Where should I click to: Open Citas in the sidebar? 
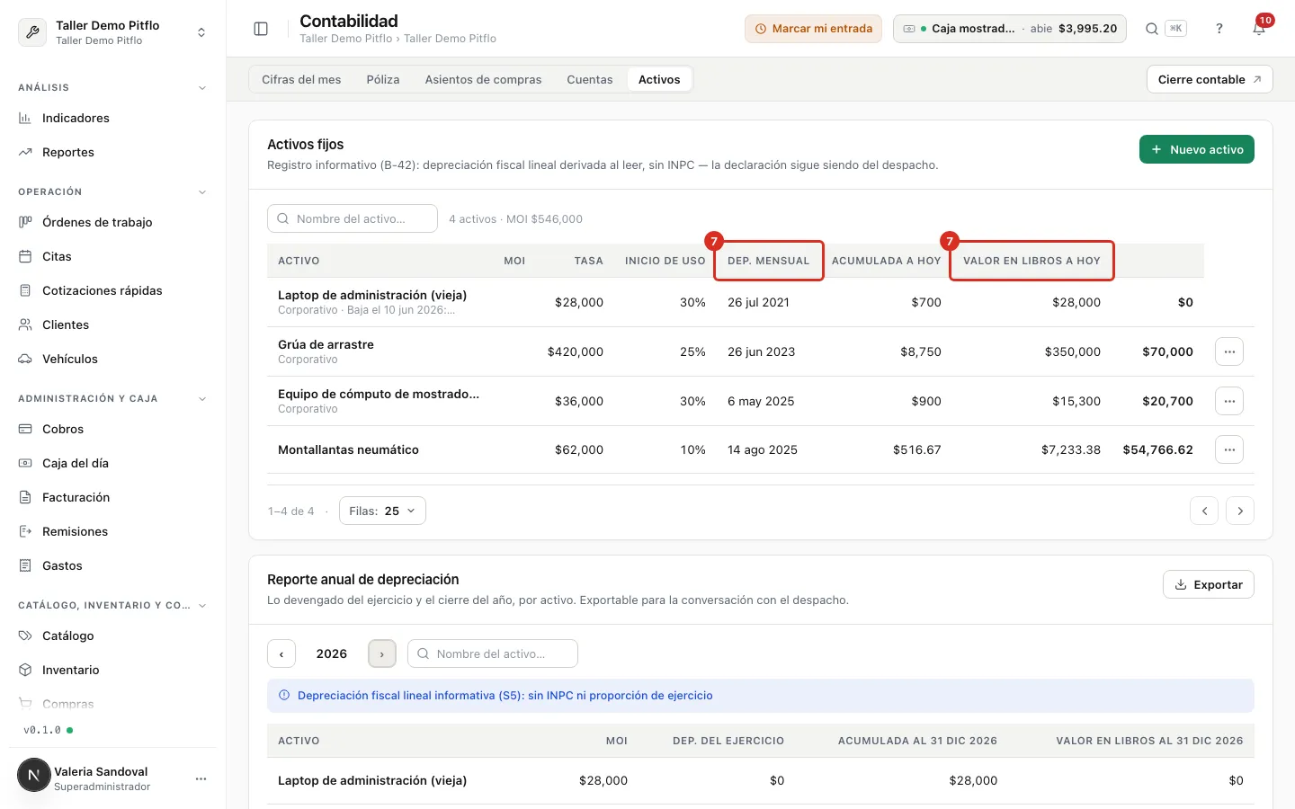point(113,256)
